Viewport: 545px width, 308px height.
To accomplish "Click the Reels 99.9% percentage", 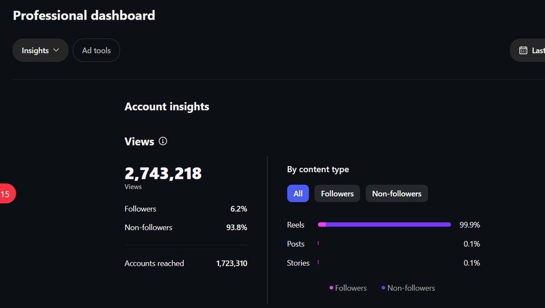I will [x=470, y=225].
